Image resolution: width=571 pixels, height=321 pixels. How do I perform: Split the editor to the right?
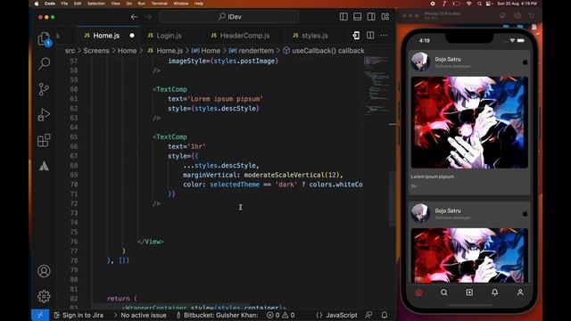click(370, 36)
